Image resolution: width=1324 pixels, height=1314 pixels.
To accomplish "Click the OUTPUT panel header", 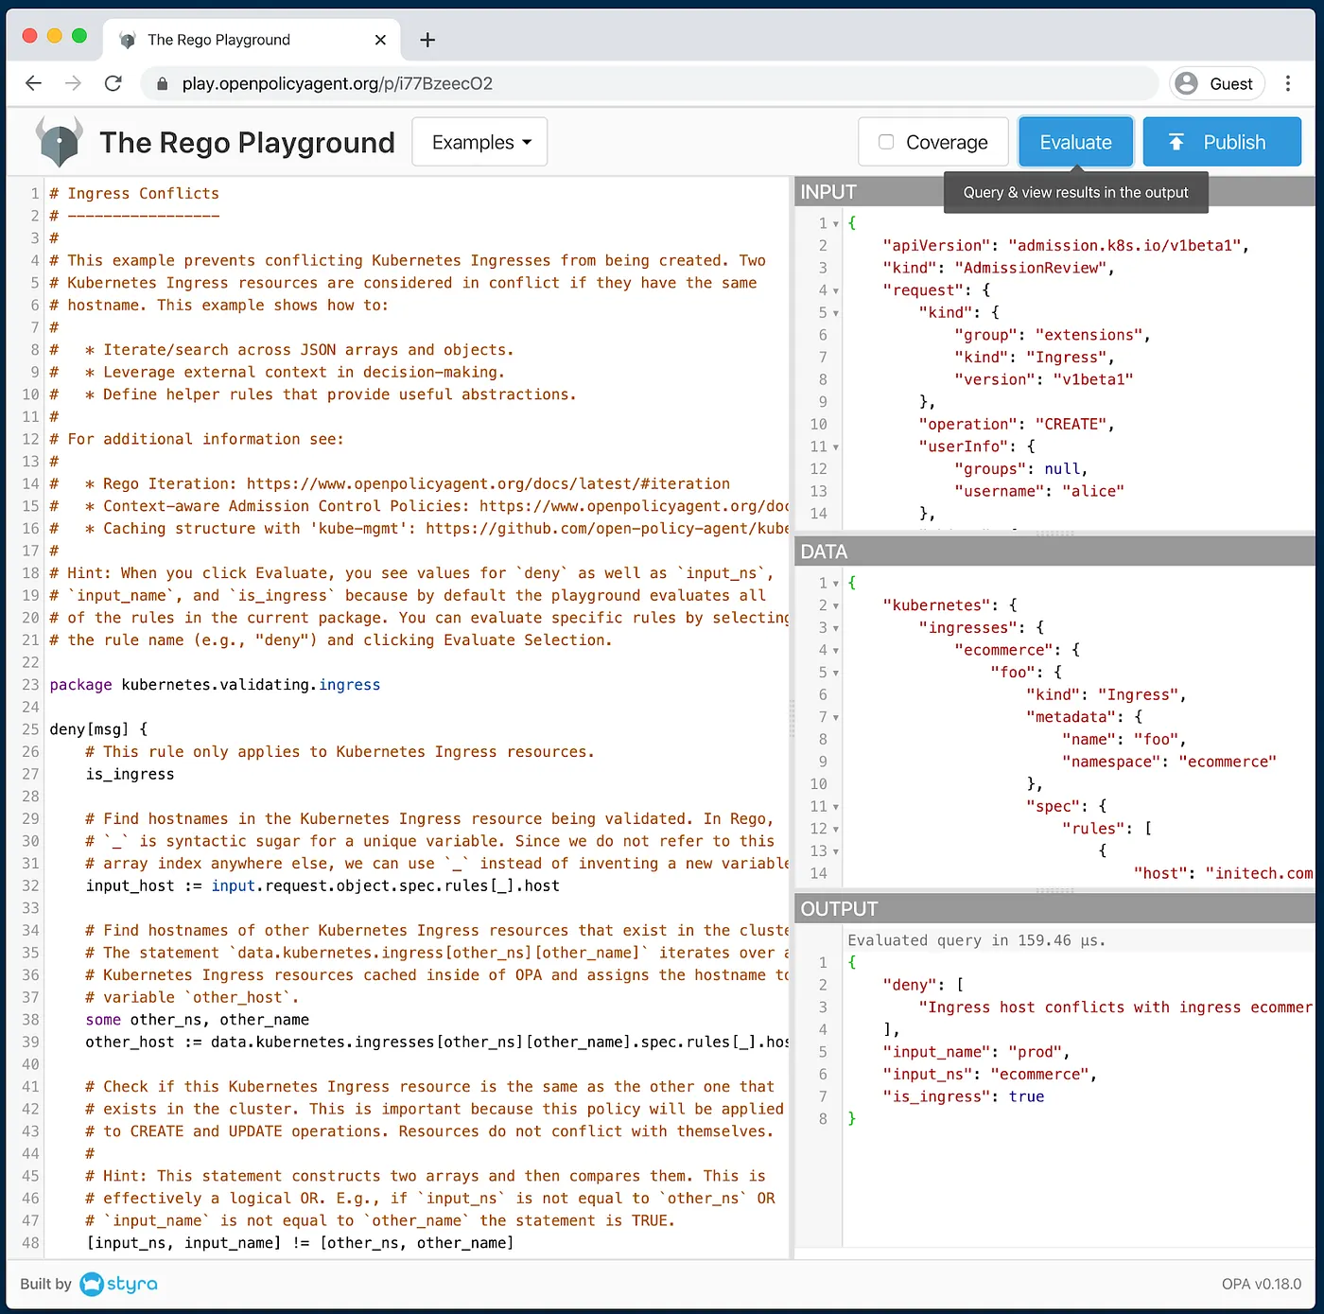I will pyautogui.click(x=1054, y=909).
